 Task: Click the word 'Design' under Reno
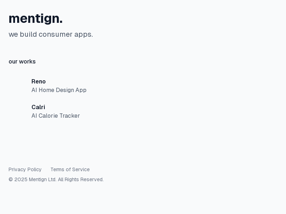pyautogui.click(x=64, y=90)
